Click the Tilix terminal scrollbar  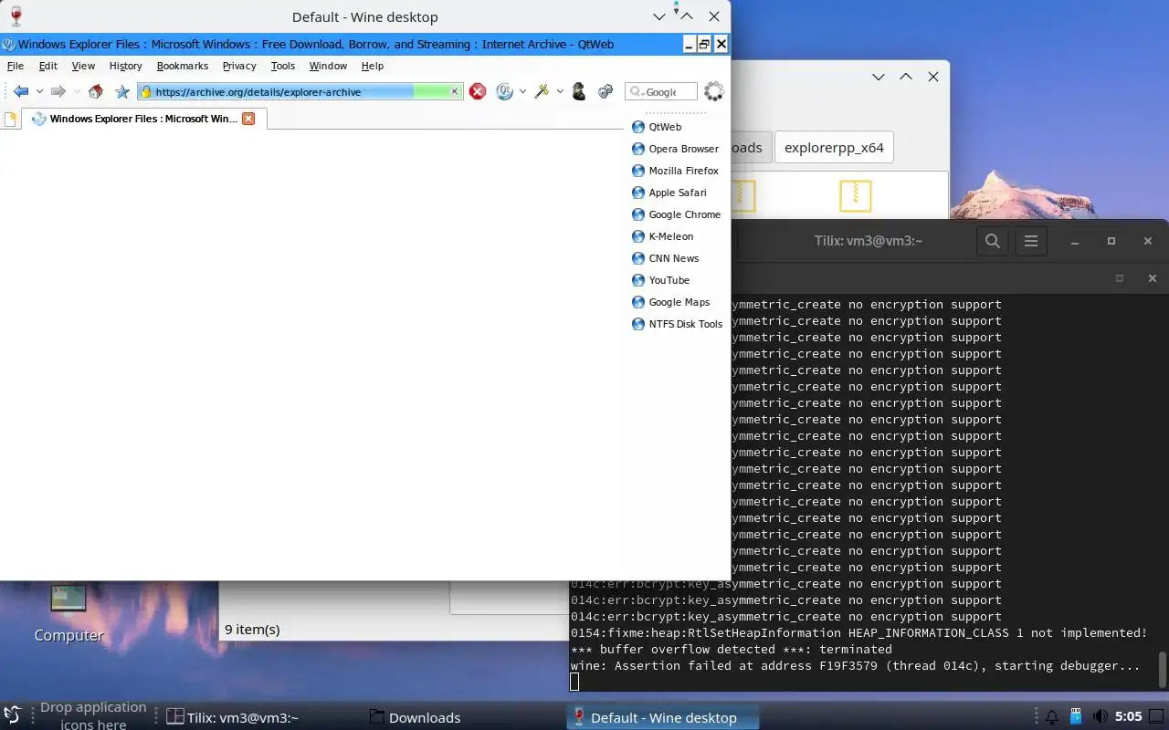click(1163, 671)
